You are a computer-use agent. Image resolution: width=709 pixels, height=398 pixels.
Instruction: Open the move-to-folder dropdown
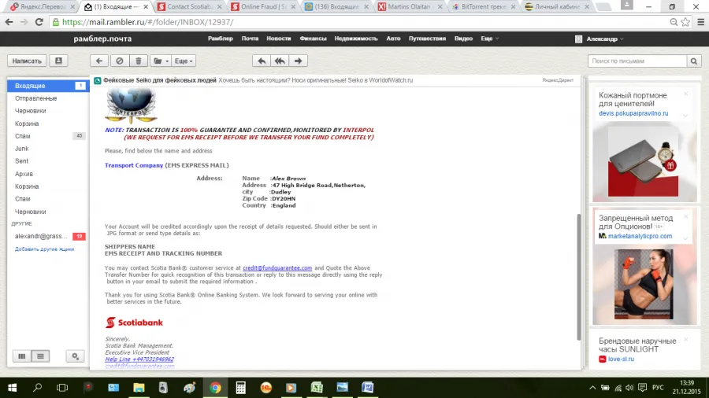161,61
